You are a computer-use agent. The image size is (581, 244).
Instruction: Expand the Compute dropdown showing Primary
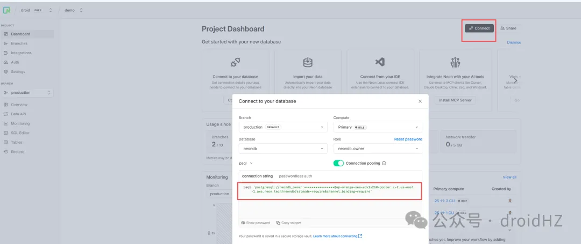(x=378, y=127)
